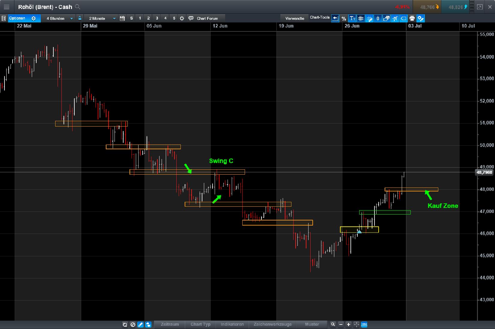
Task: Toggle the padlock timeframe lock
Action: click(x=79, y=18)
